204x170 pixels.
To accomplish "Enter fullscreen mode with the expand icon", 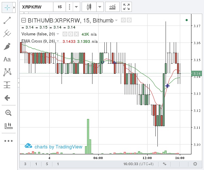I will pyautogui.click(x=126, y=6).
